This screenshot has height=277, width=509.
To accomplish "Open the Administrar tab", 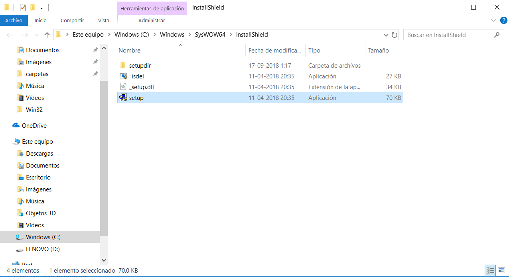I will 152,20.
